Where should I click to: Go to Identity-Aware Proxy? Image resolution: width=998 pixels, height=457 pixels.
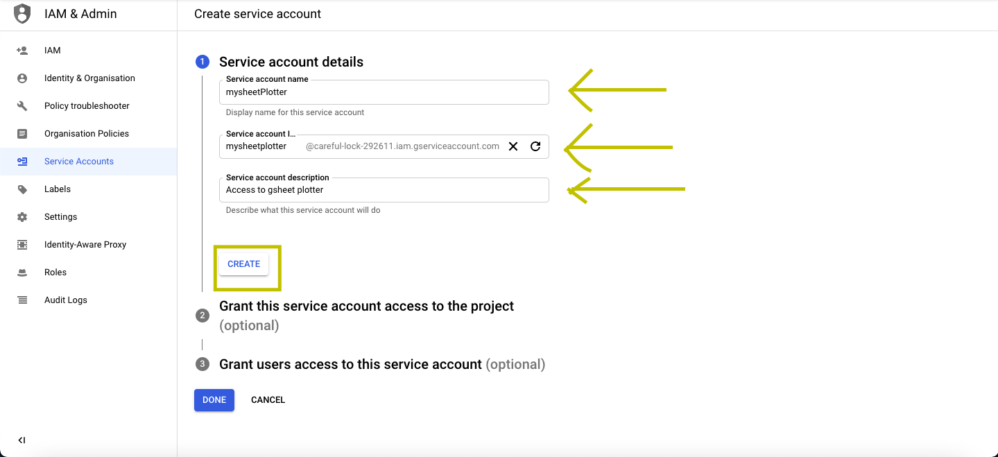click(88, 245)
